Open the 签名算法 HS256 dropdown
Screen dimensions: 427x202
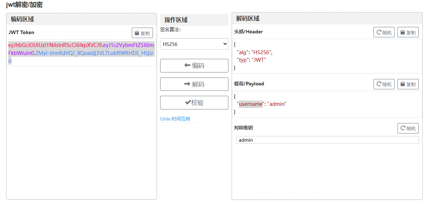[x=194, y=44]
